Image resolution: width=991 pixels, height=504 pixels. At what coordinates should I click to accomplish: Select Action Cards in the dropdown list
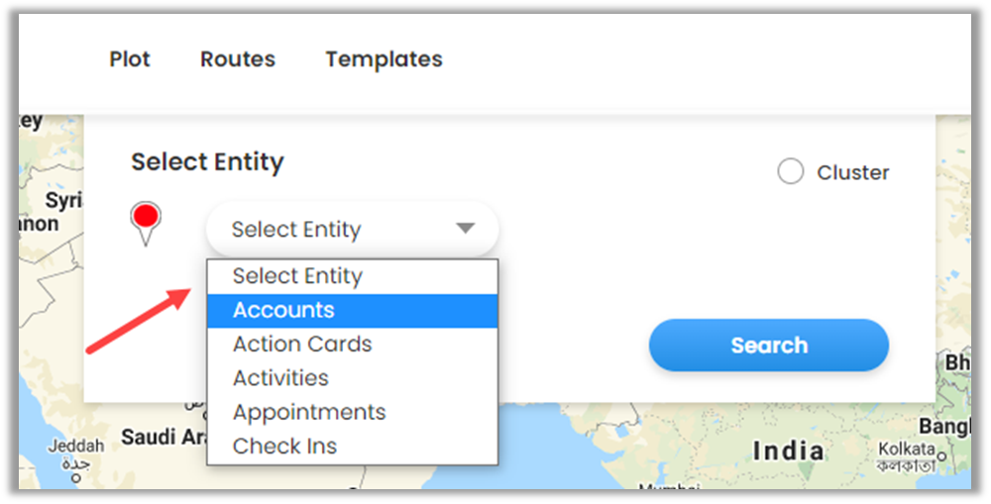tap(302, 345)
